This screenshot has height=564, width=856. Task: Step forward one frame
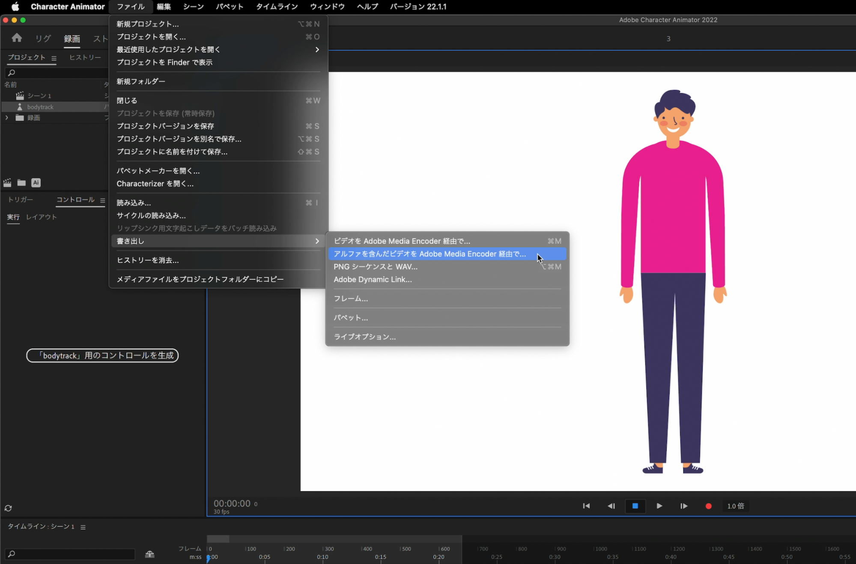pyautogui.click(x=683, y=506)
